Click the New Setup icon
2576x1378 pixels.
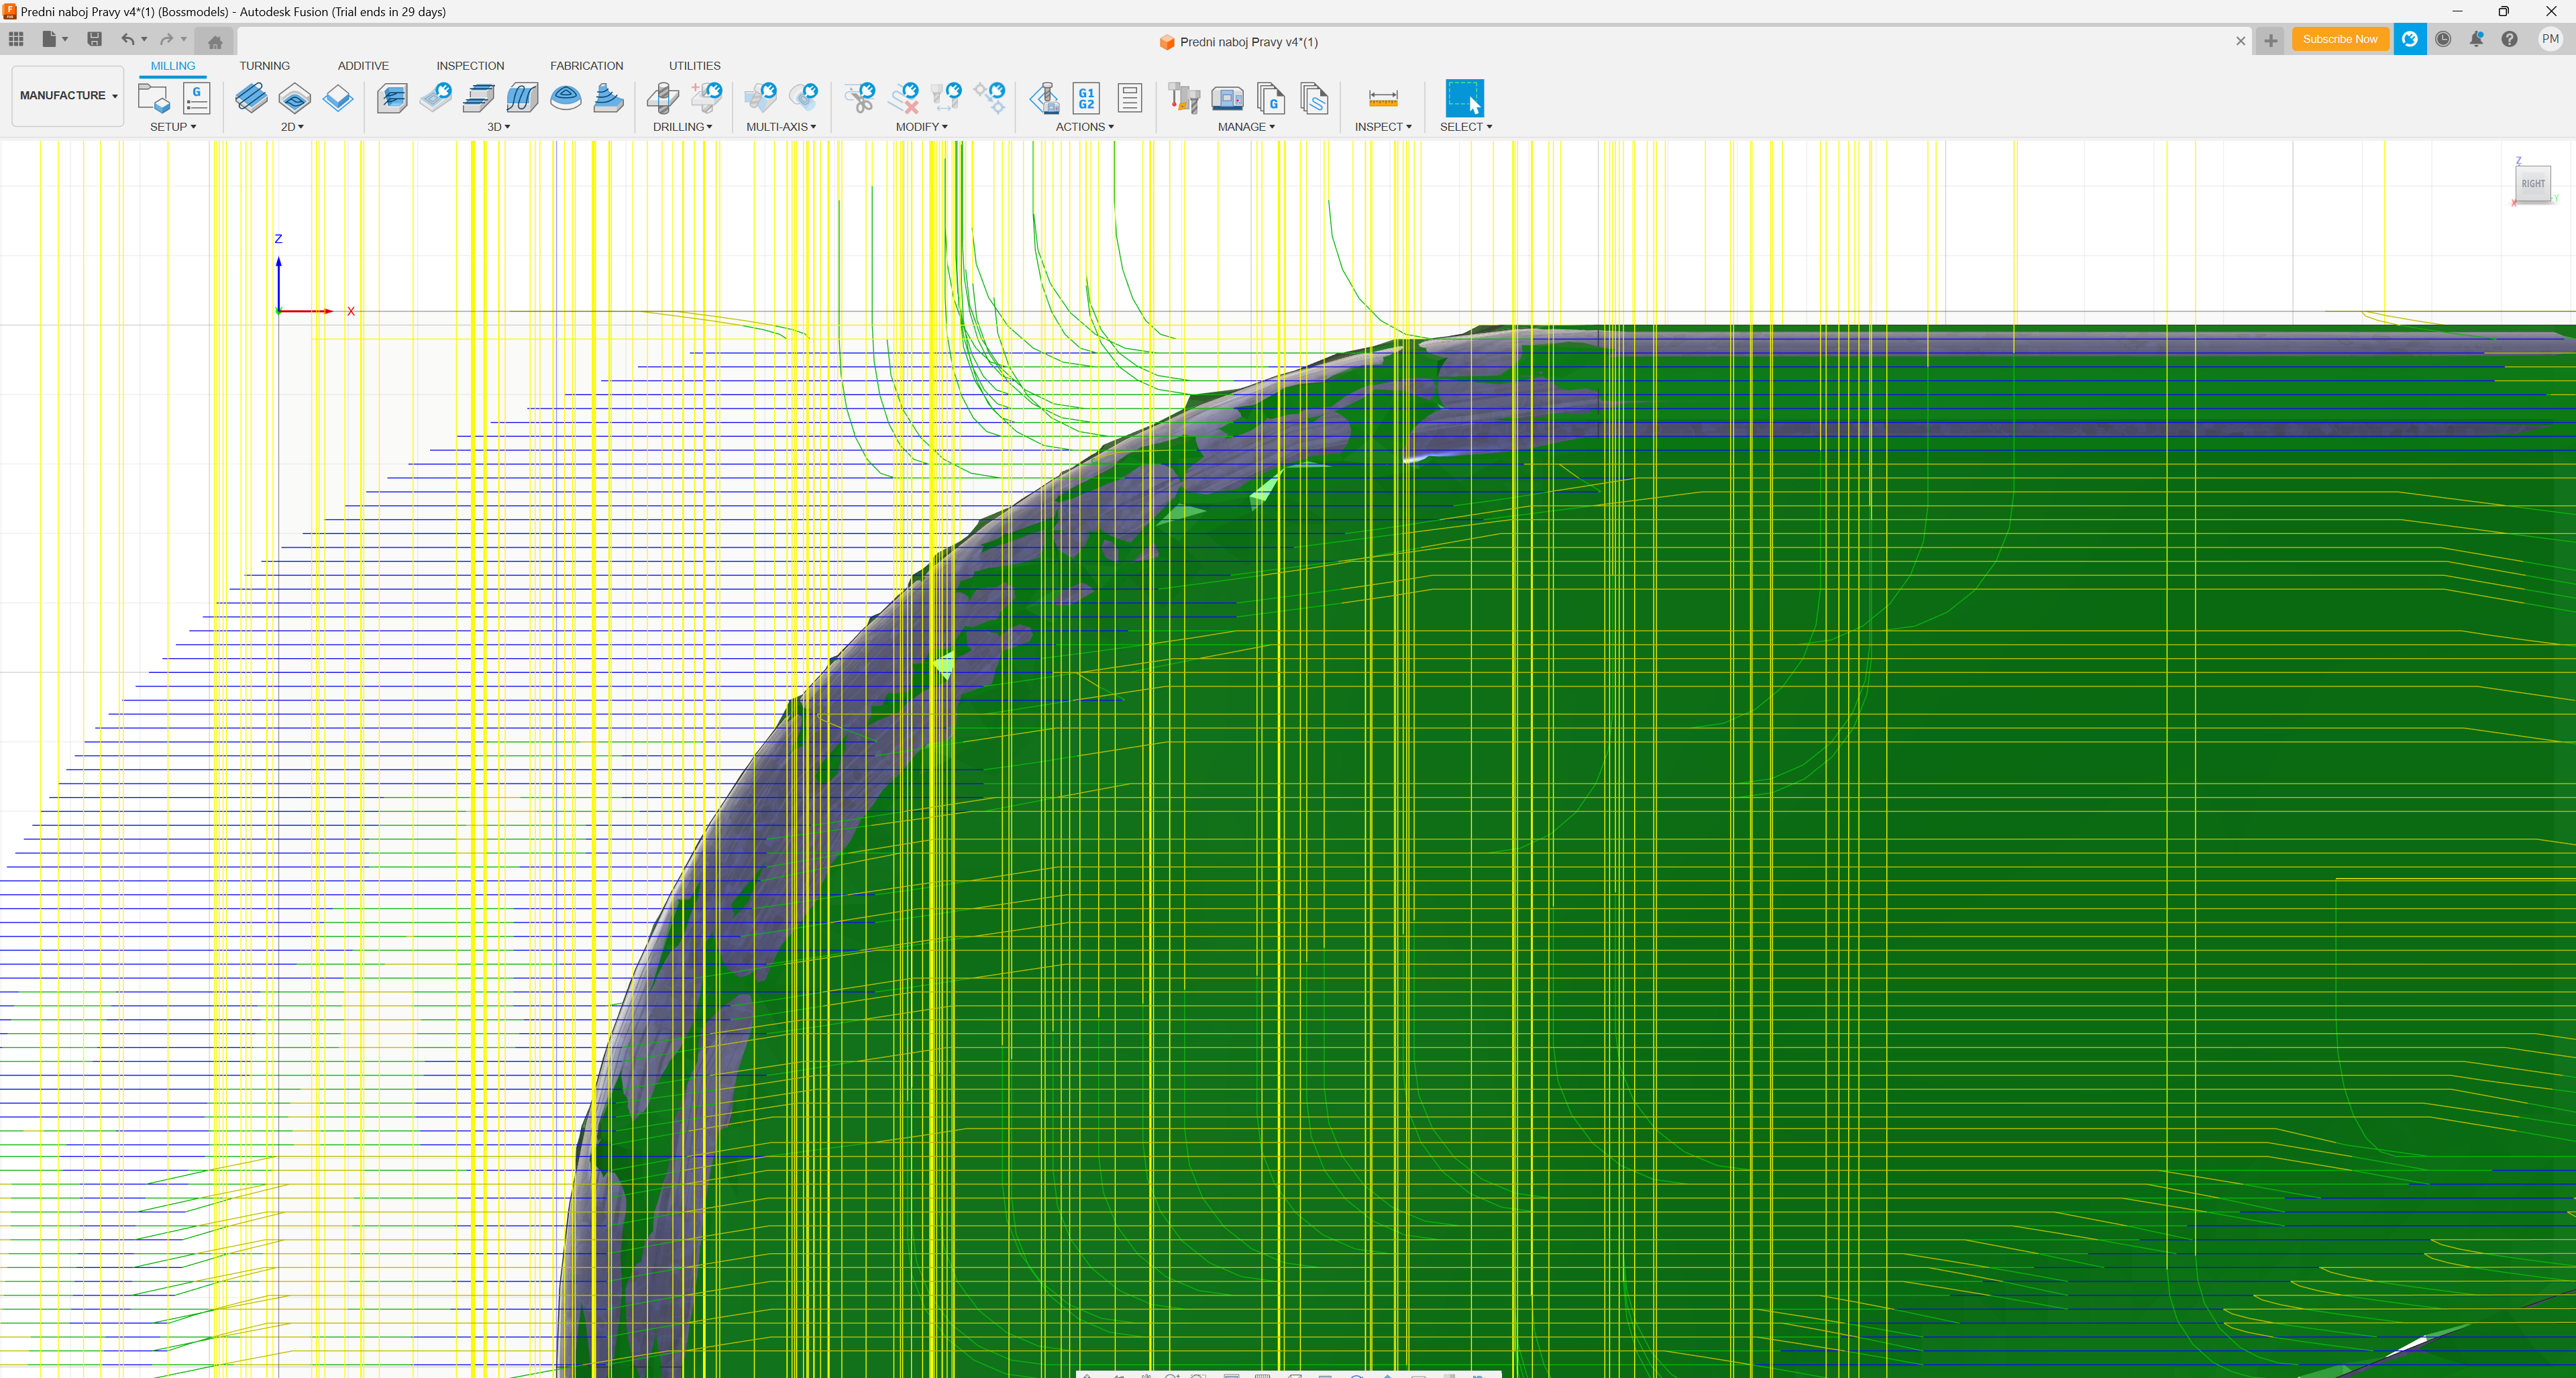153,98
